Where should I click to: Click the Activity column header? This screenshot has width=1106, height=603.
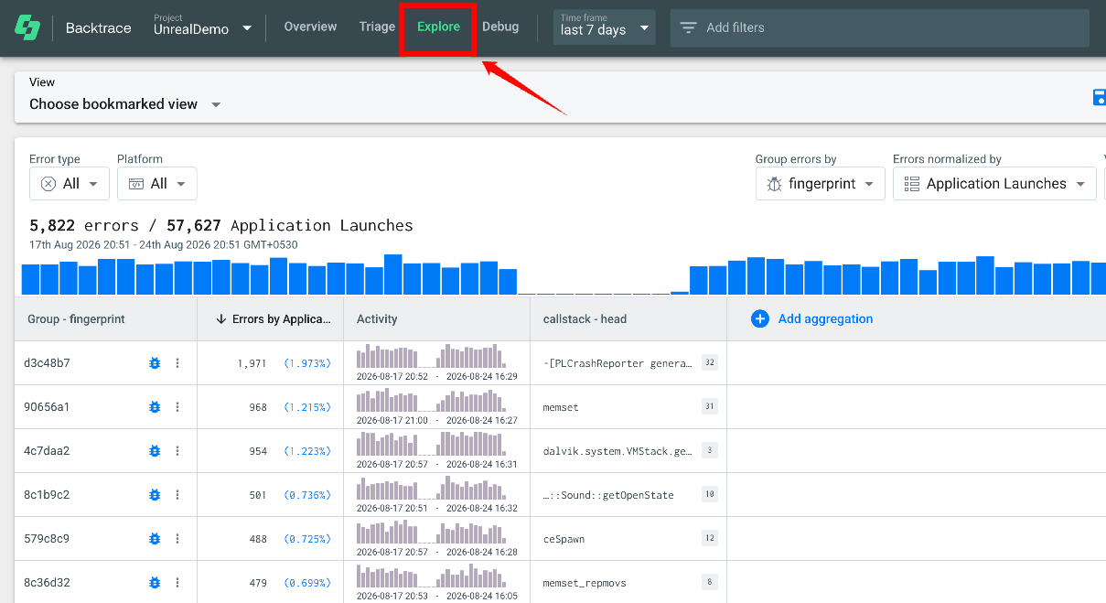point(437,319)
